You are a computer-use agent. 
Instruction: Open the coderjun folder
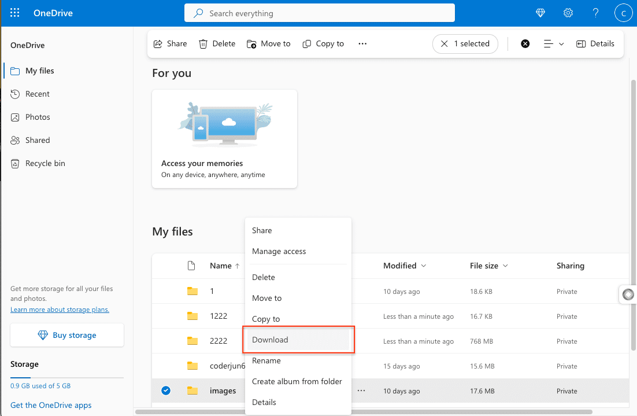click(228, 366)
